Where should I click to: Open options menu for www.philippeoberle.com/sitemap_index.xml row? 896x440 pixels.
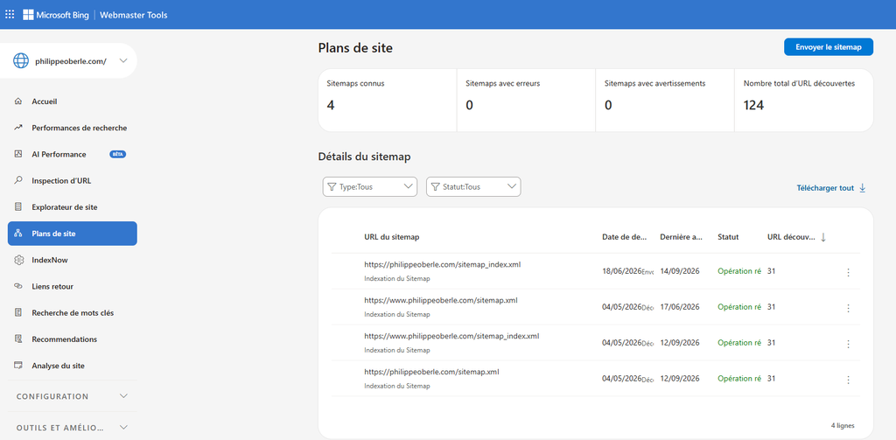click(848, 344)
